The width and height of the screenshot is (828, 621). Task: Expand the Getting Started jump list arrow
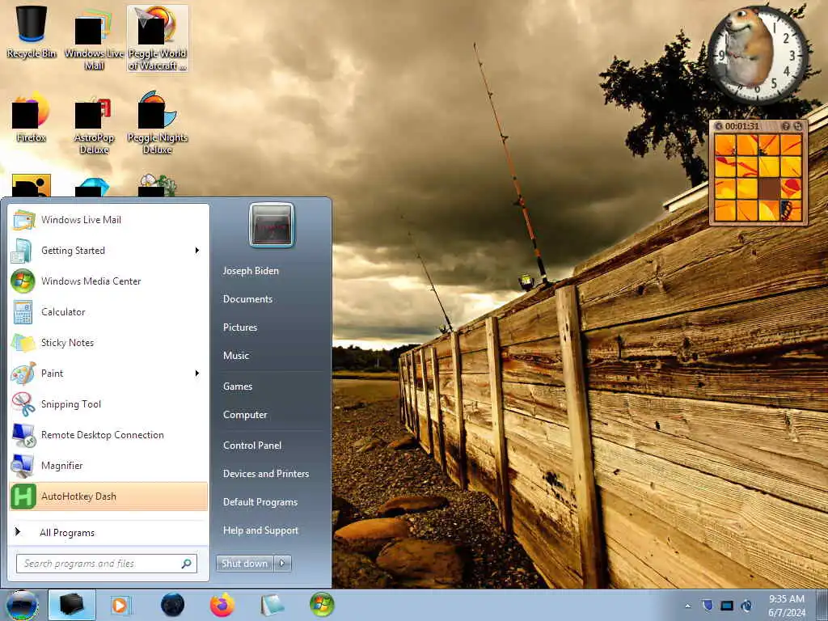coord(197,251)
